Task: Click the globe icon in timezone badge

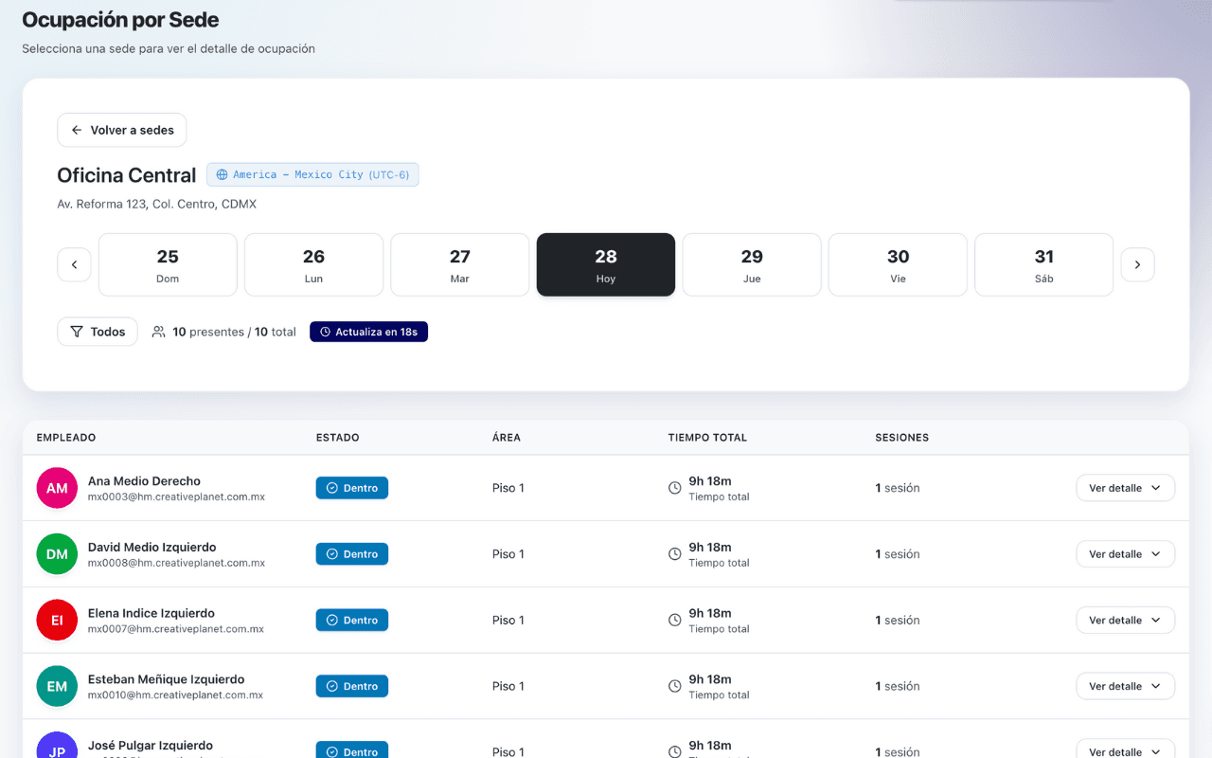Action: click(x=223, y=175)
